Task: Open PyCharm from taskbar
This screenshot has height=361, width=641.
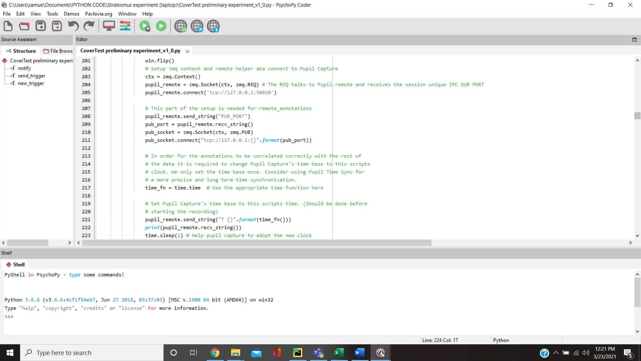Action: (297, 353)
